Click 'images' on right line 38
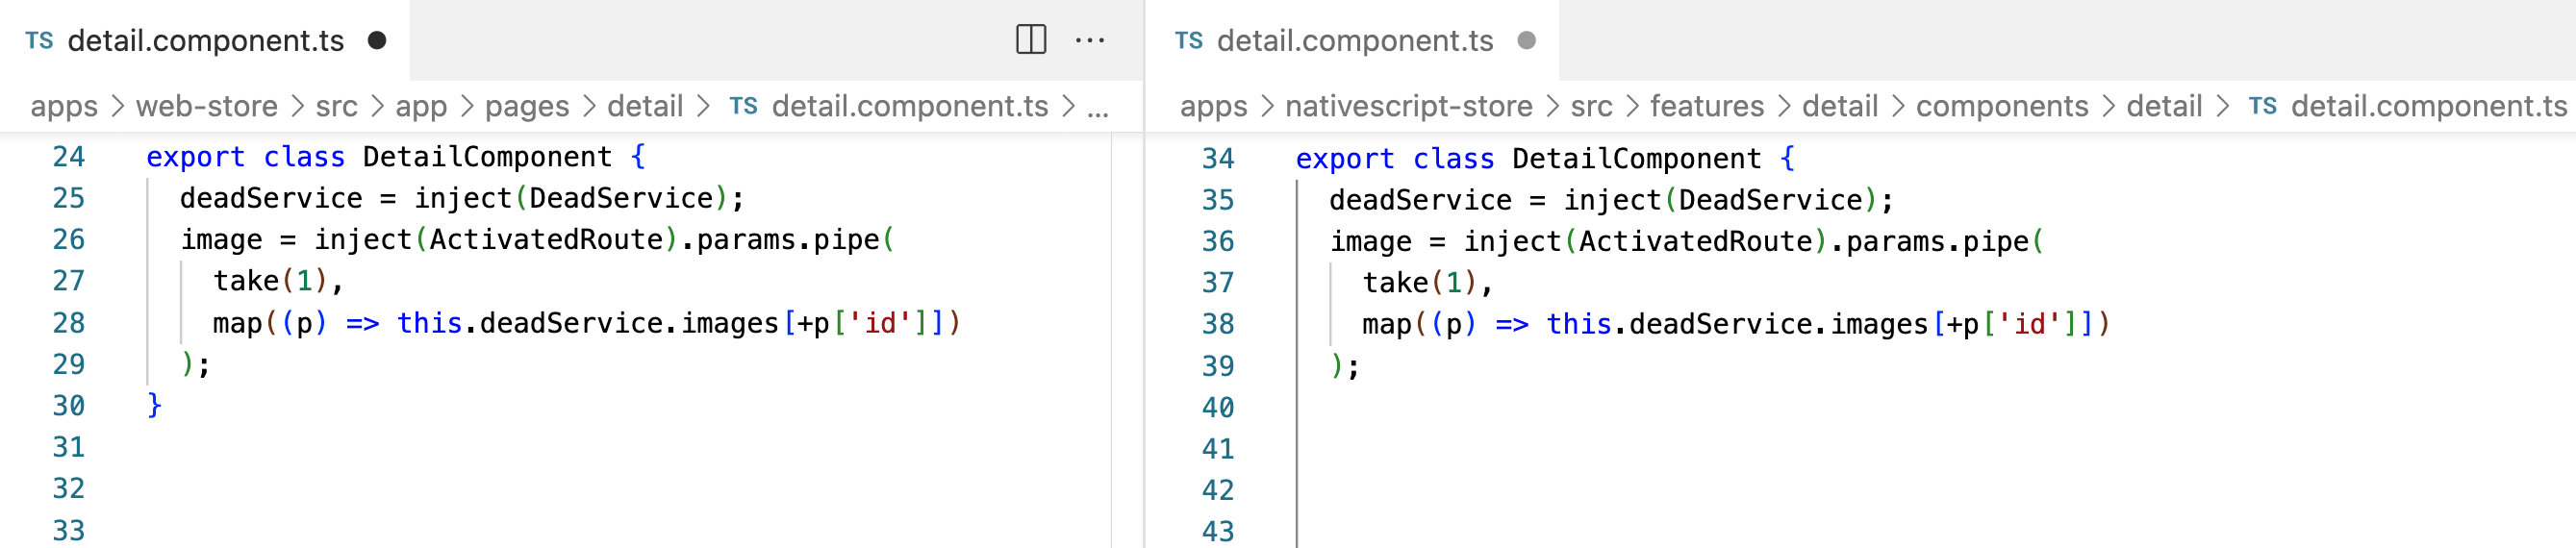This screenshot has width=2576, height=548. [1880, 325]
